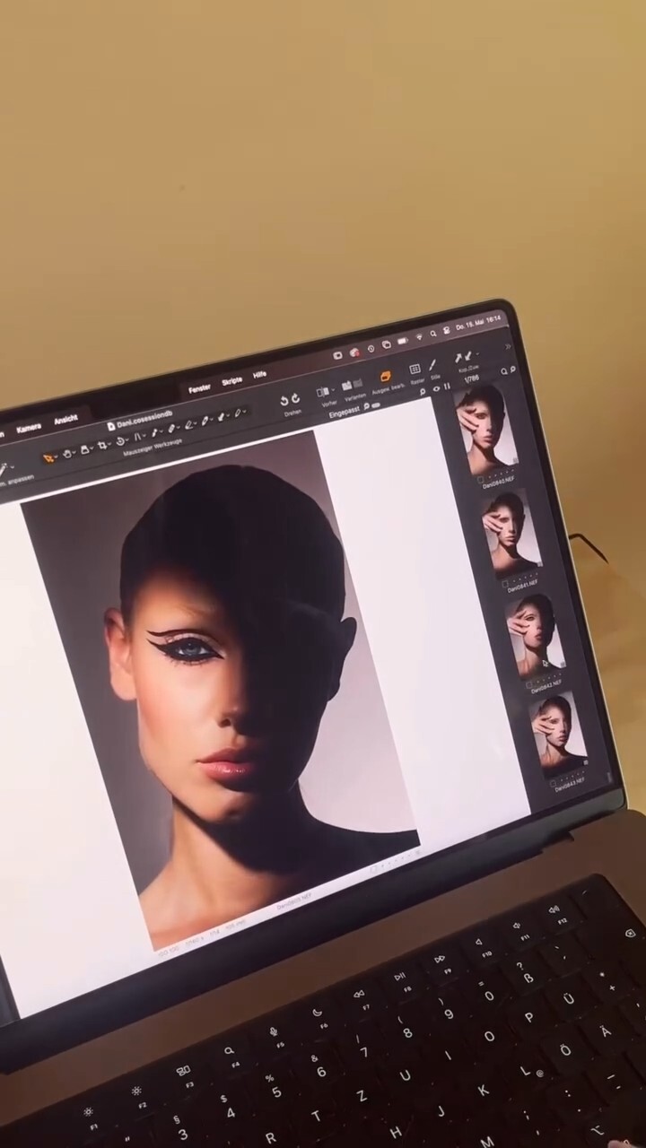
Task: Toggle the color tag box under Dani0840.NEF
Action: click(481, 479)
